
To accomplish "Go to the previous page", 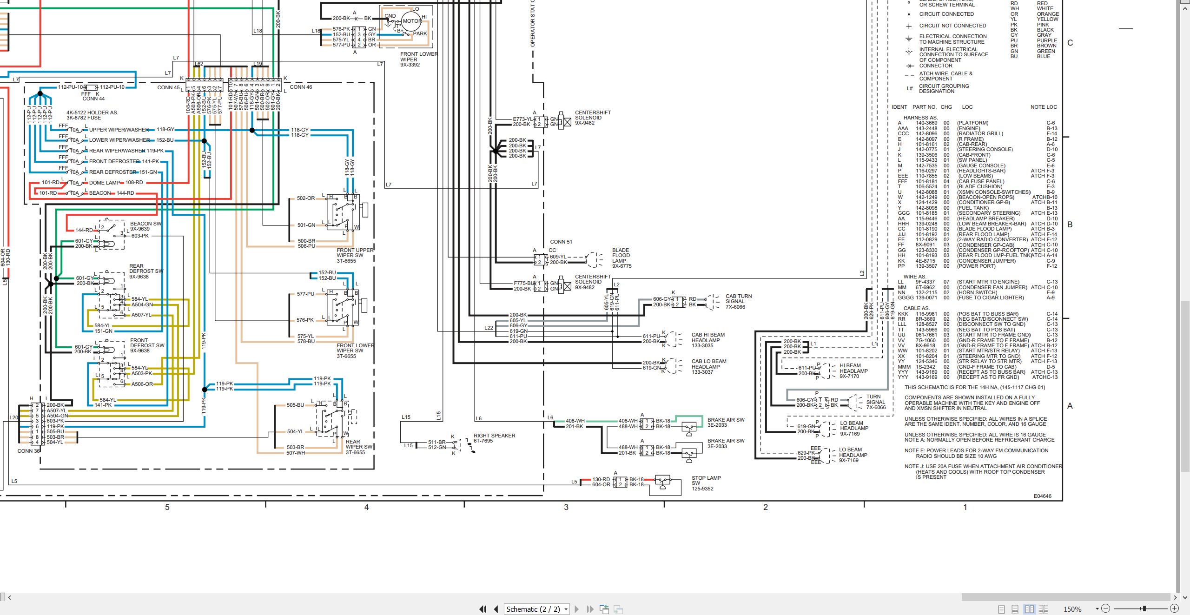I will point(496,609).
